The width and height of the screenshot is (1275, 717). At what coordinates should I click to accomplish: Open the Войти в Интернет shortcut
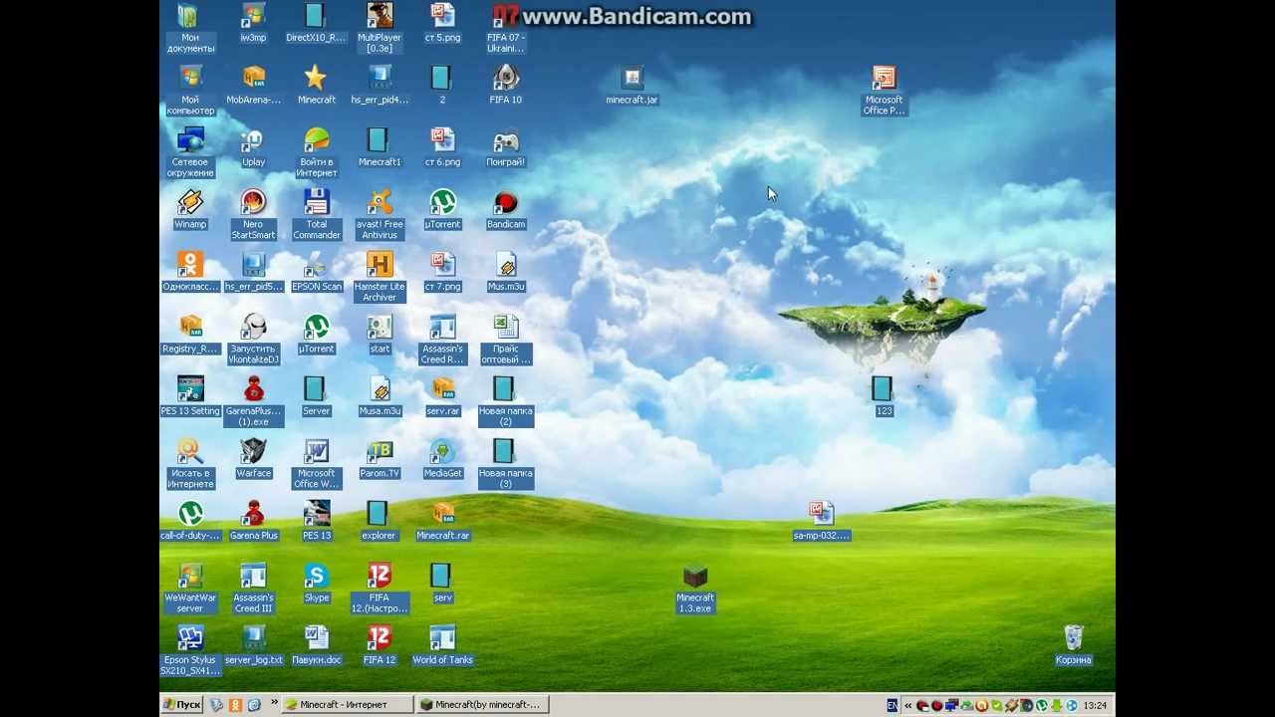click(317, 140)
